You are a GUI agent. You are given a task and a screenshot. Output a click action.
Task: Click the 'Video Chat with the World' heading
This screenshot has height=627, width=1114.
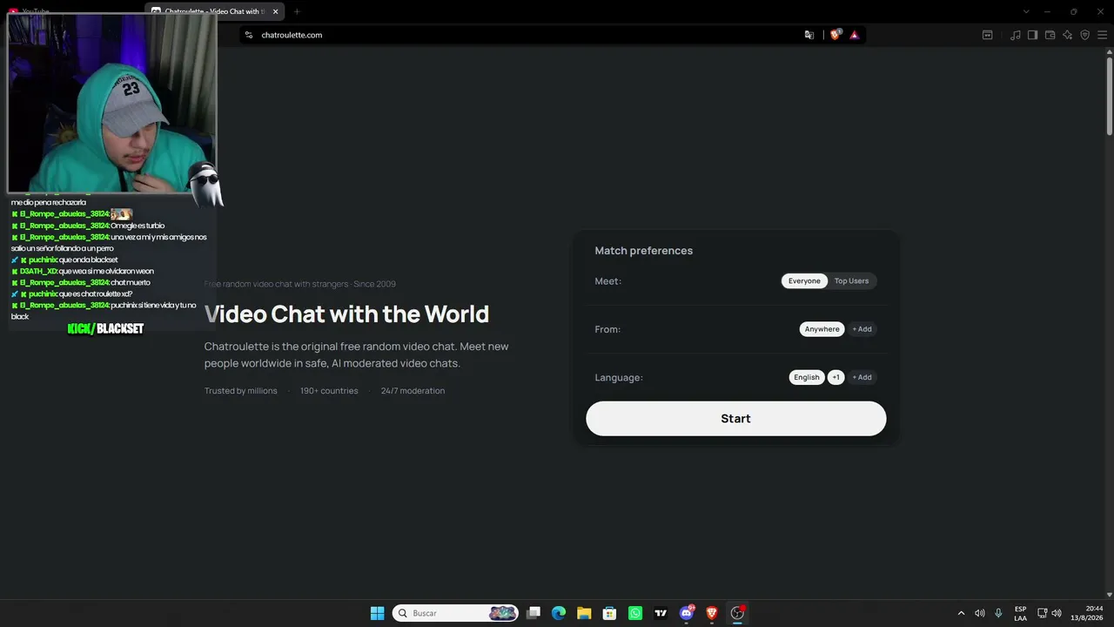tap(346, 313)
